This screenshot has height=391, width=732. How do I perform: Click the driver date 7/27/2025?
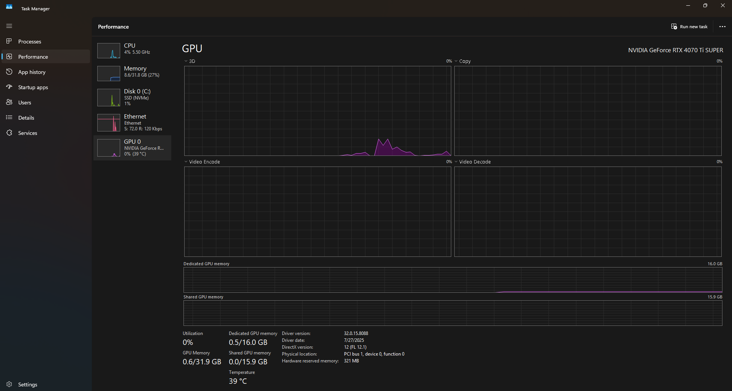click(x=354, y=340)
